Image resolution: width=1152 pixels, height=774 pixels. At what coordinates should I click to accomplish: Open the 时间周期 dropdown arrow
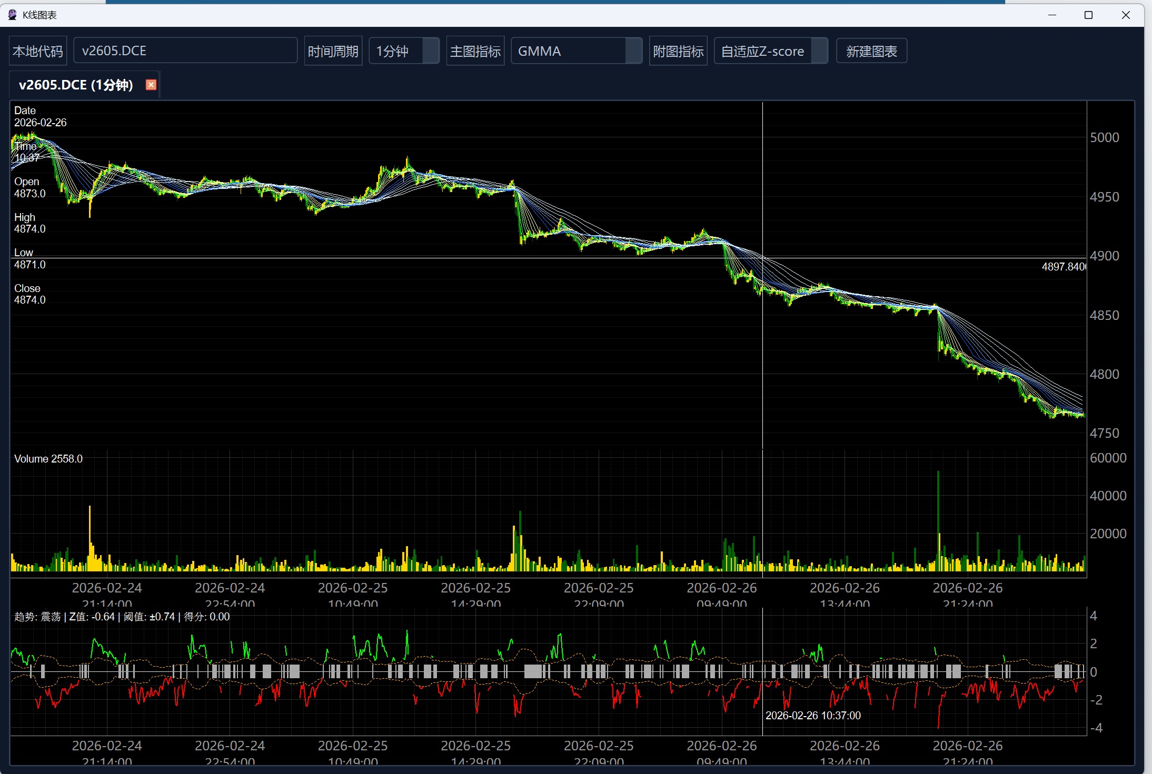(431, 51)
